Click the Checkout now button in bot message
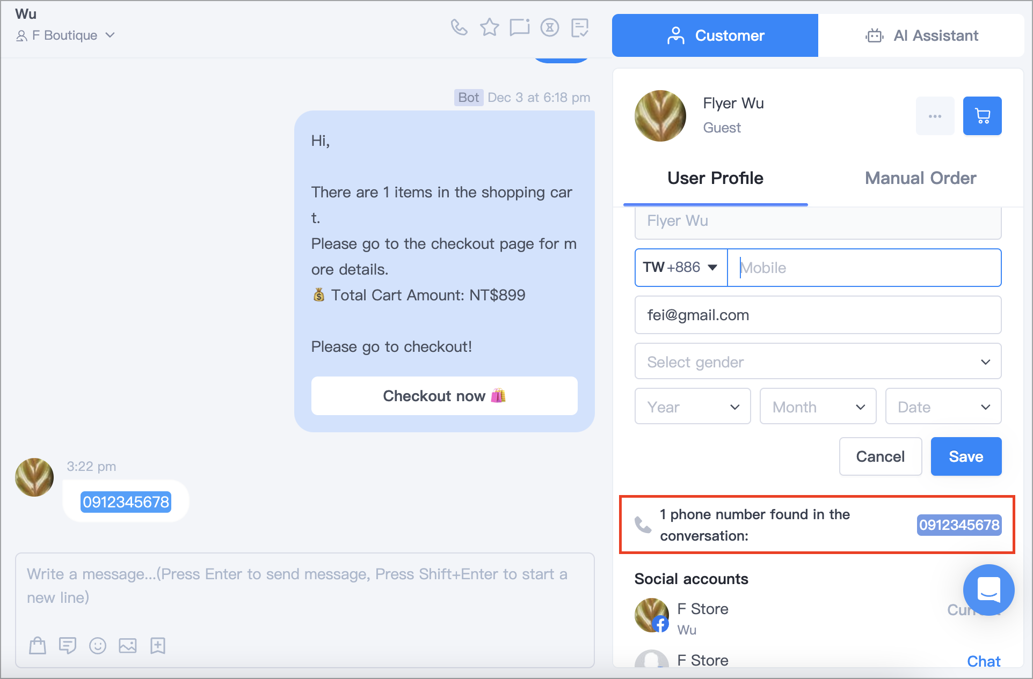1033x679 pixels. pos(444,396)
